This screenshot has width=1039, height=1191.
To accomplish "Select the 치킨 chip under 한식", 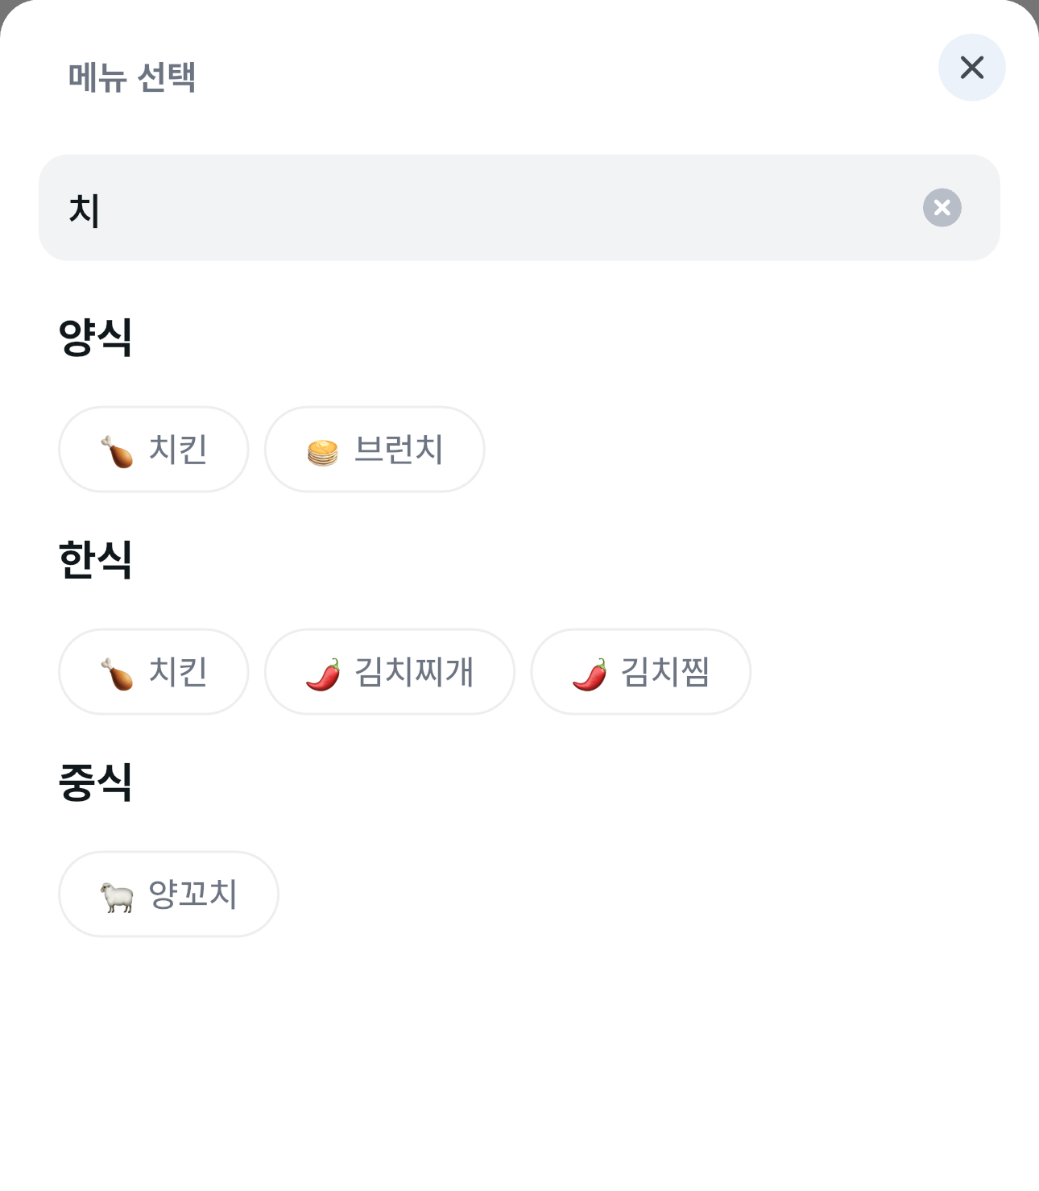I will (x=154, y=672).
